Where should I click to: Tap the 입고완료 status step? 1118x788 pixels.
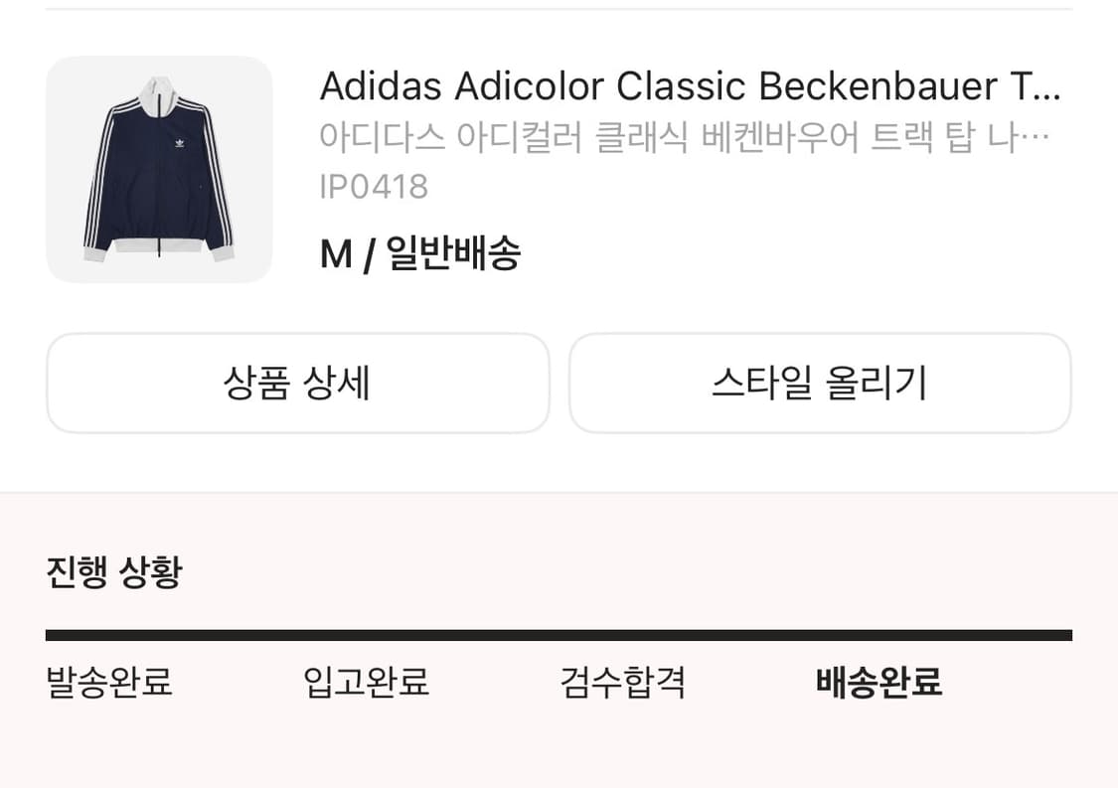click(365, 684)
